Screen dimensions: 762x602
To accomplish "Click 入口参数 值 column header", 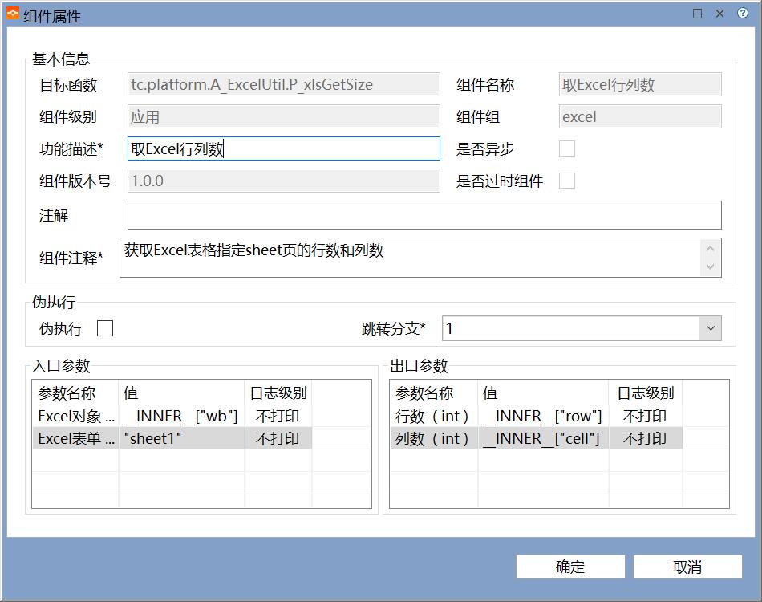I will 181,393.
